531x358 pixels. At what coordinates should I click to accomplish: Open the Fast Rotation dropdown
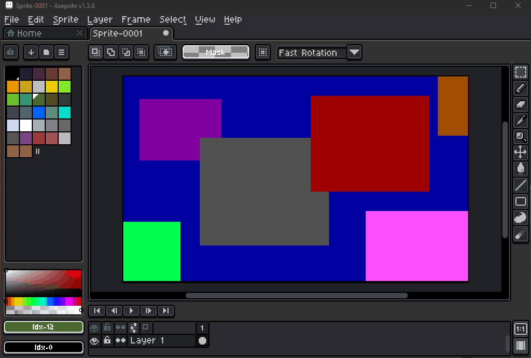[x=354, y=52]
